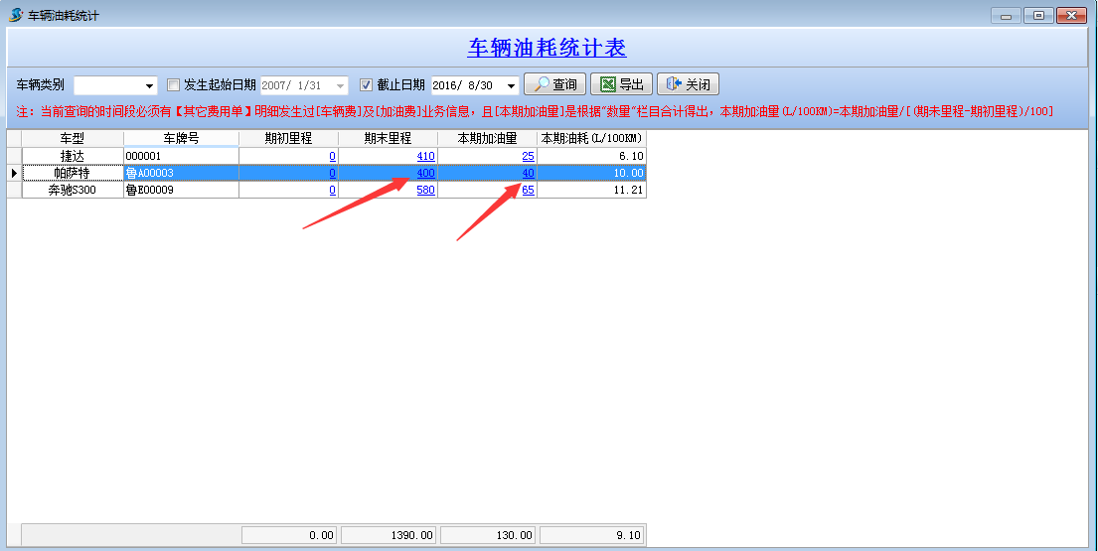Open the 410 mileage link for 捷达

(425, 157)
